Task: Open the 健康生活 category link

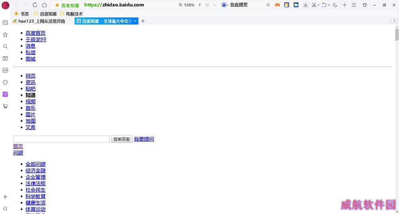Action: [x=36, y=203]
